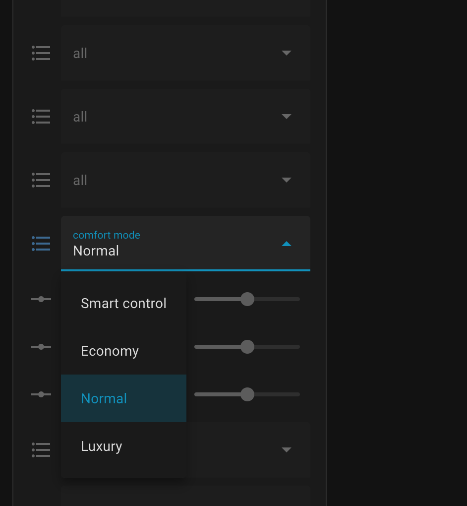Click the slider knob beside Smart control
Screen dimensions: 467x506
(x=247, y=299)
